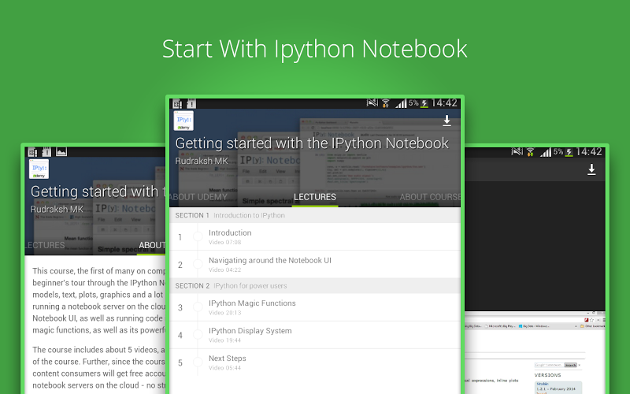
Task: Tap Start With Ipython Notebook heading
Action: [314, 50]
